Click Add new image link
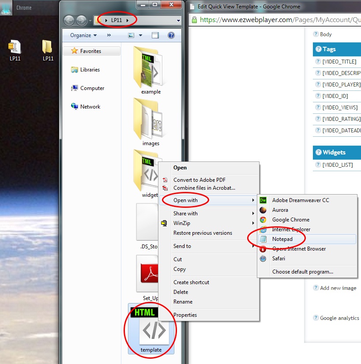361x364 pixels. 338,288
